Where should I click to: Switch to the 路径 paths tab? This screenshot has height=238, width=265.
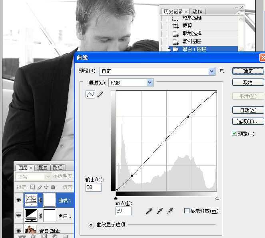[58, 167]
